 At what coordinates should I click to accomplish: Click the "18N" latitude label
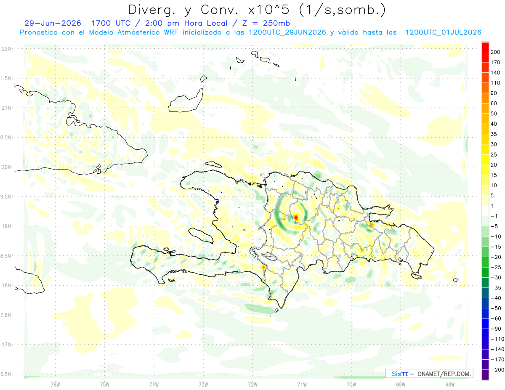click(x=6, y=285)
